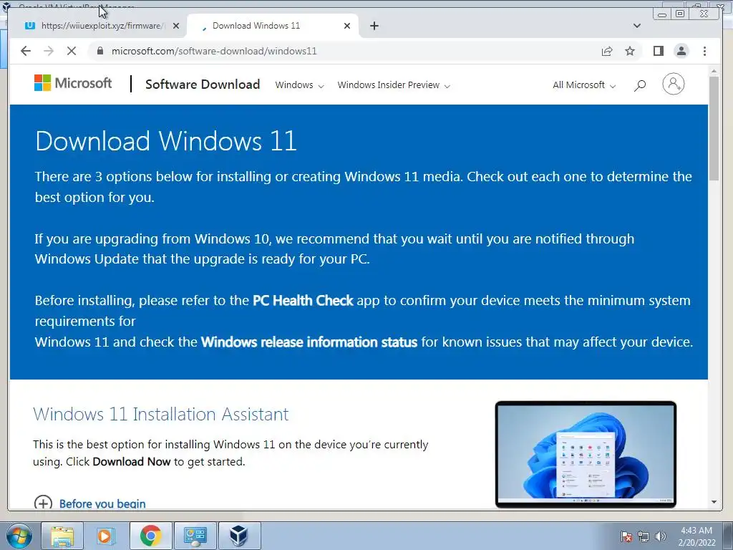This screenshot has height=550, width=733.
Task: Open Windows release information status link
Action: 309,342
